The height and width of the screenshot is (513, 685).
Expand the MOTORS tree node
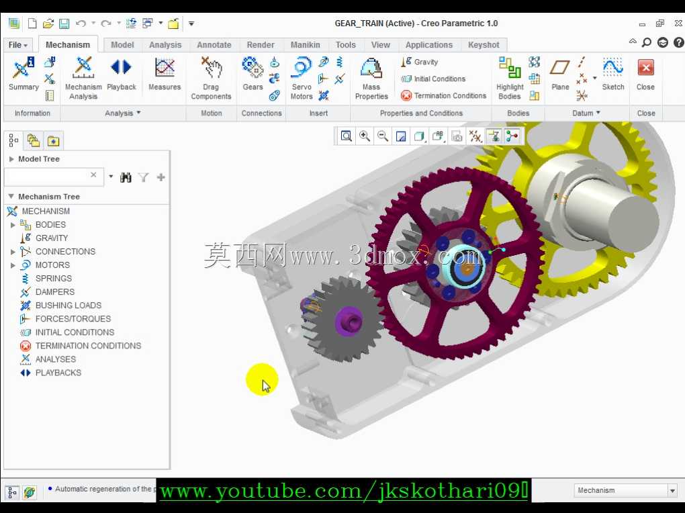(x=13, y=265)
